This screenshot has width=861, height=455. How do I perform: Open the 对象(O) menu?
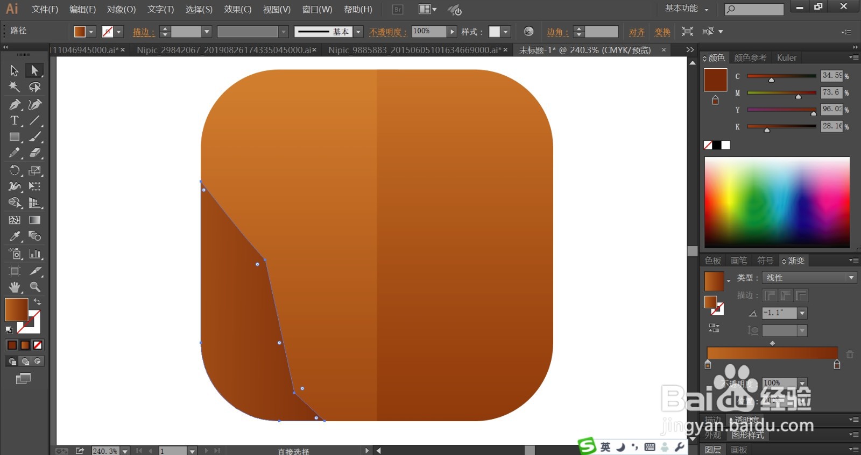click(x=121, y=10)
